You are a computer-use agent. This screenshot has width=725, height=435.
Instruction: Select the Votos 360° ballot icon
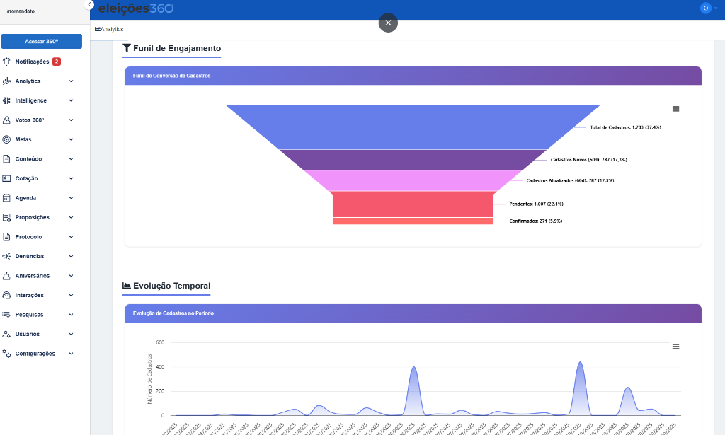[8, 120]
